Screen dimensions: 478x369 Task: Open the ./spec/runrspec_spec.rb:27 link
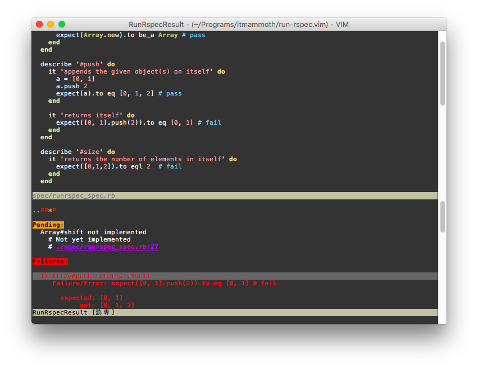pyautogui.click(x=107, y=247)
